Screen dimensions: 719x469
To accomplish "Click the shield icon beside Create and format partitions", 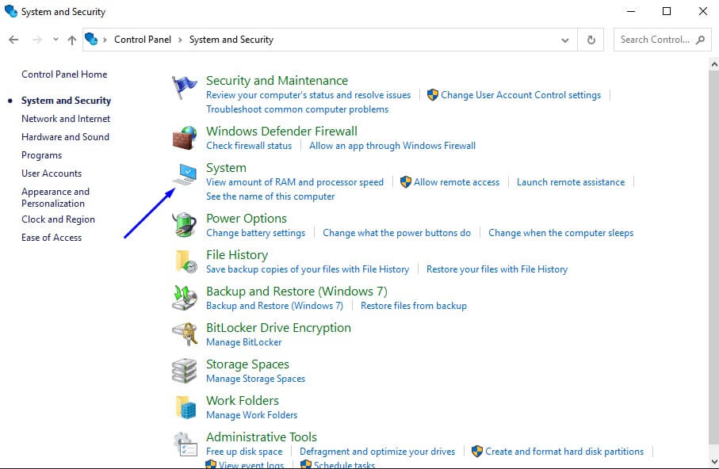I will pos(477,451).
